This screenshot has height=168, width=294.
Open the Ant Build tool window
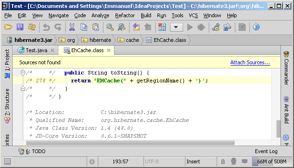tap(287, 110)
